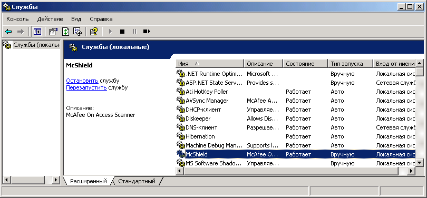Screen dimensions: 427x198
Task: Click the Перезапустить service link
Action: [x=86, y=87]
